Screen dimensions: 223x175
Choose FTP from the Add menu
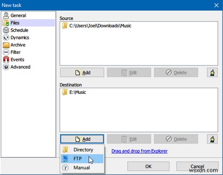[x=82, y=159]
